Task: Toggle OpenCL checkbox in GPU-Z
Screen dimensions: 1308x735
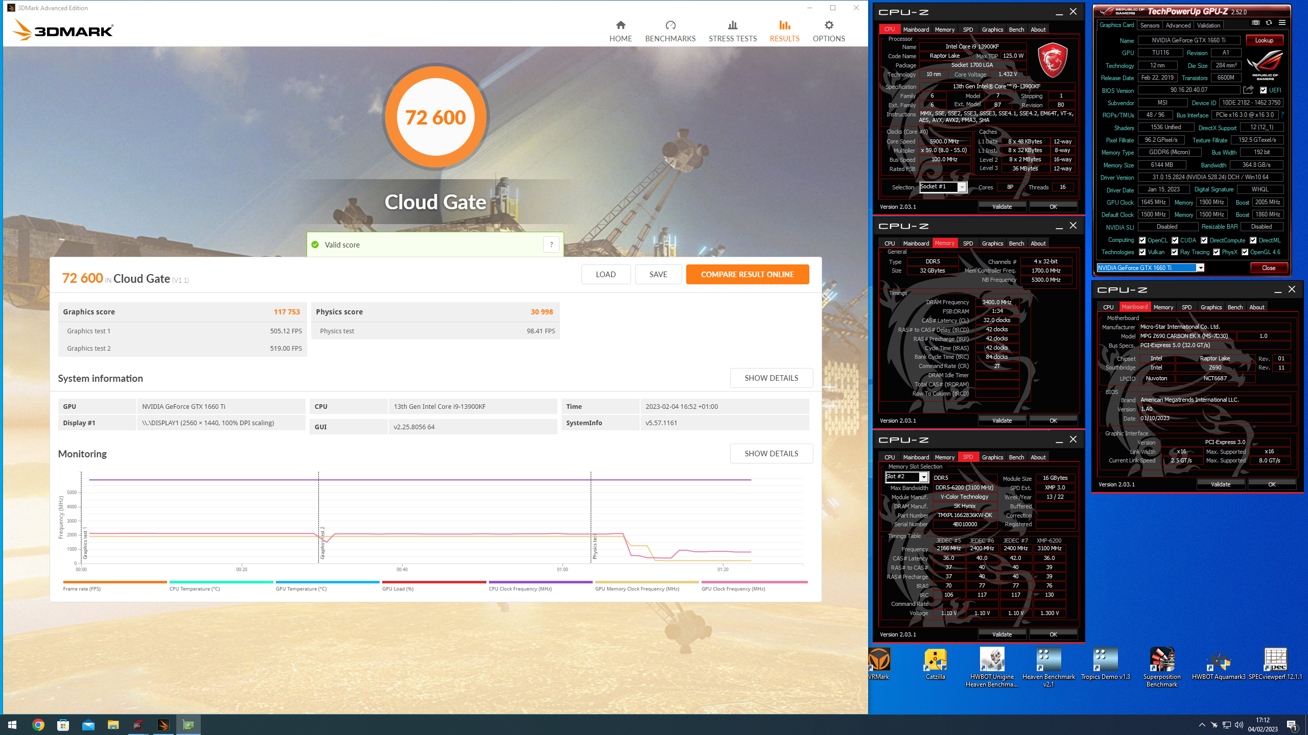Action: 1142,240
